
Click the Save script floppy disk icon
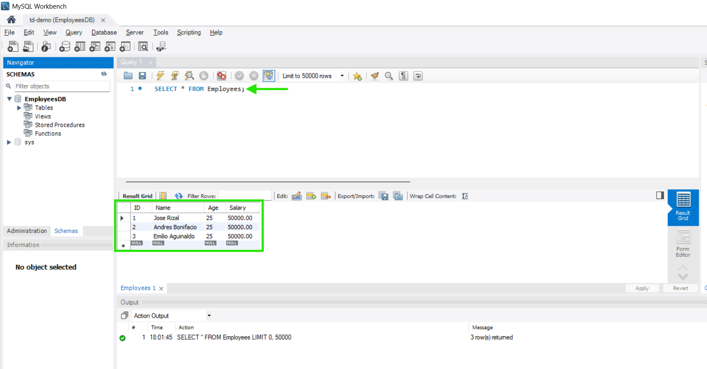pyautogui.click(x=142, y=76)
